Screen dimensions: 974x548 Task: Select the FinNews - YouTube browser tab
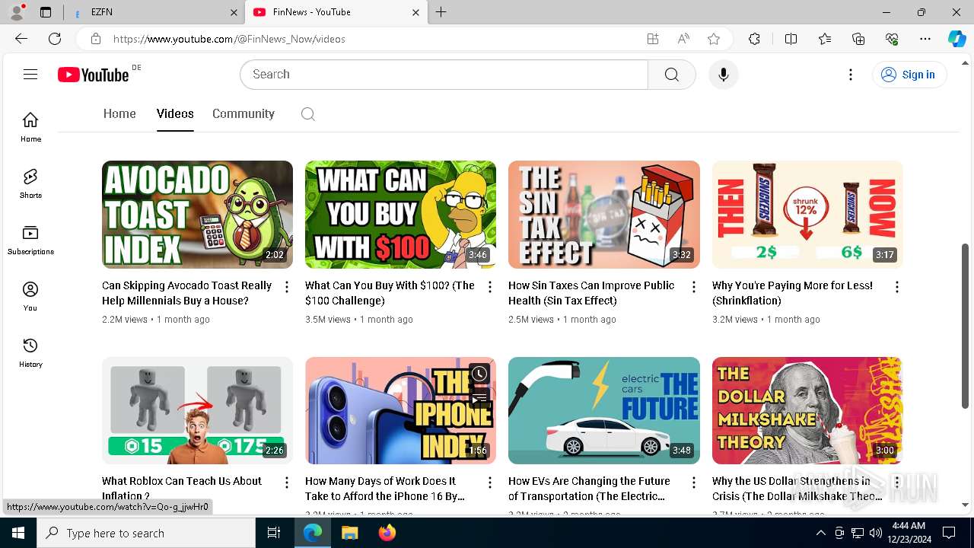pos(337,12)
